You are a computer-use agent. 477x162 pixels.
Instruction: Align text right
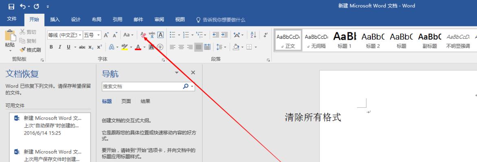tap(190, 47)
